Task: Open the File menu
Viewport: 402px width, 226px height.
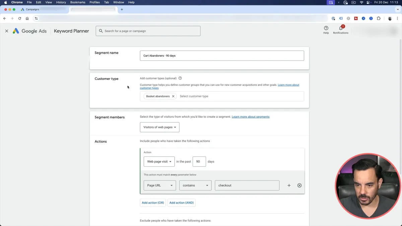Action: 29,2
